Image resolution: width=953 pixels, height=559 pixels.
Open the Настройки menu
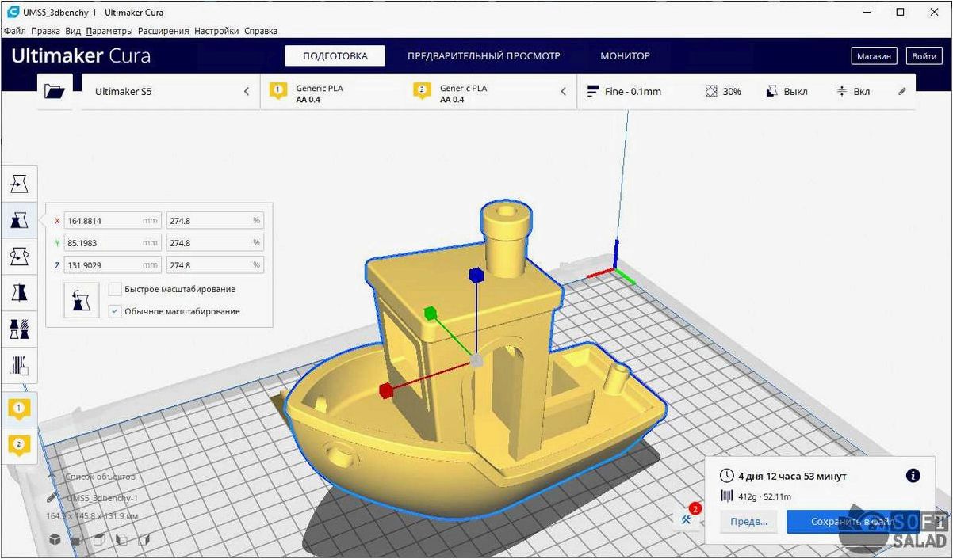point(216,31)
